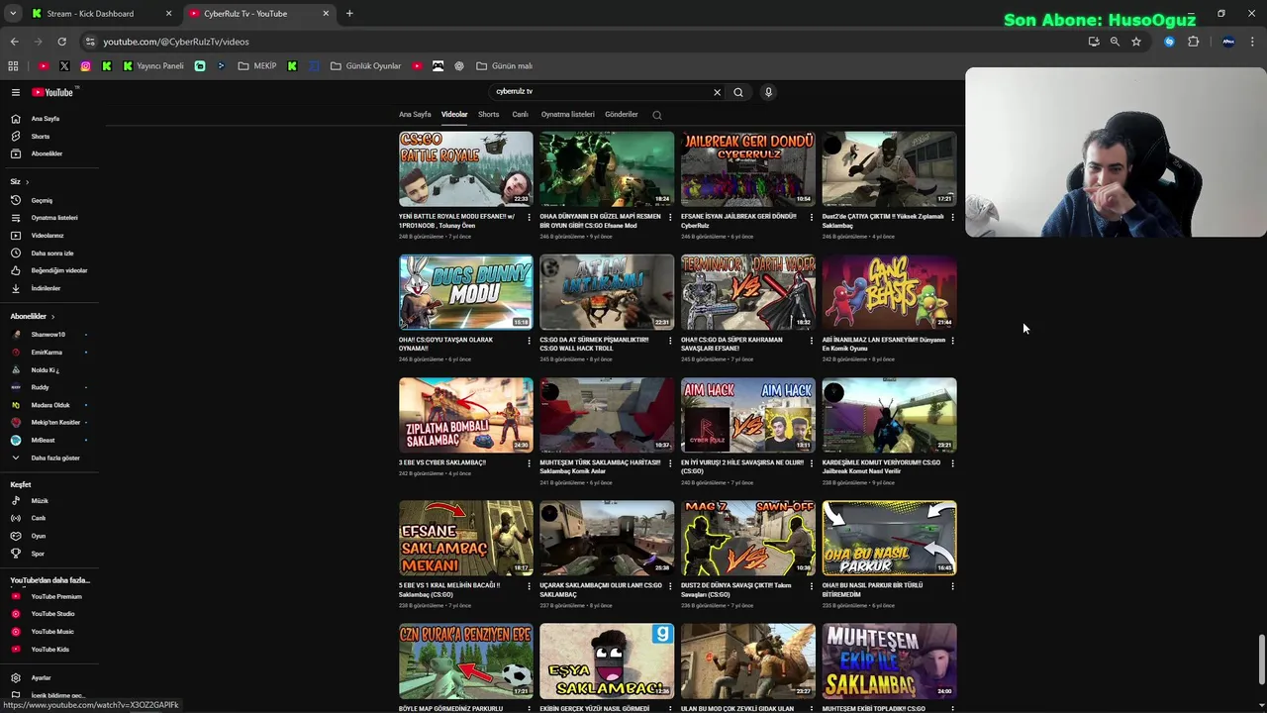This screenshot has height=713, width=1267.
Task: Bookmark this page with the star icon
Action: point(1136,42)
